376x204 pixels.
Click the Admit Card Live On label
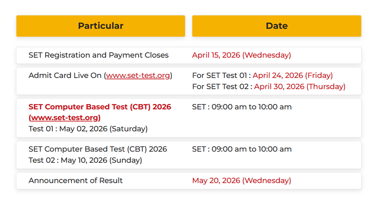pyautogui.click(x=65, y=75)
